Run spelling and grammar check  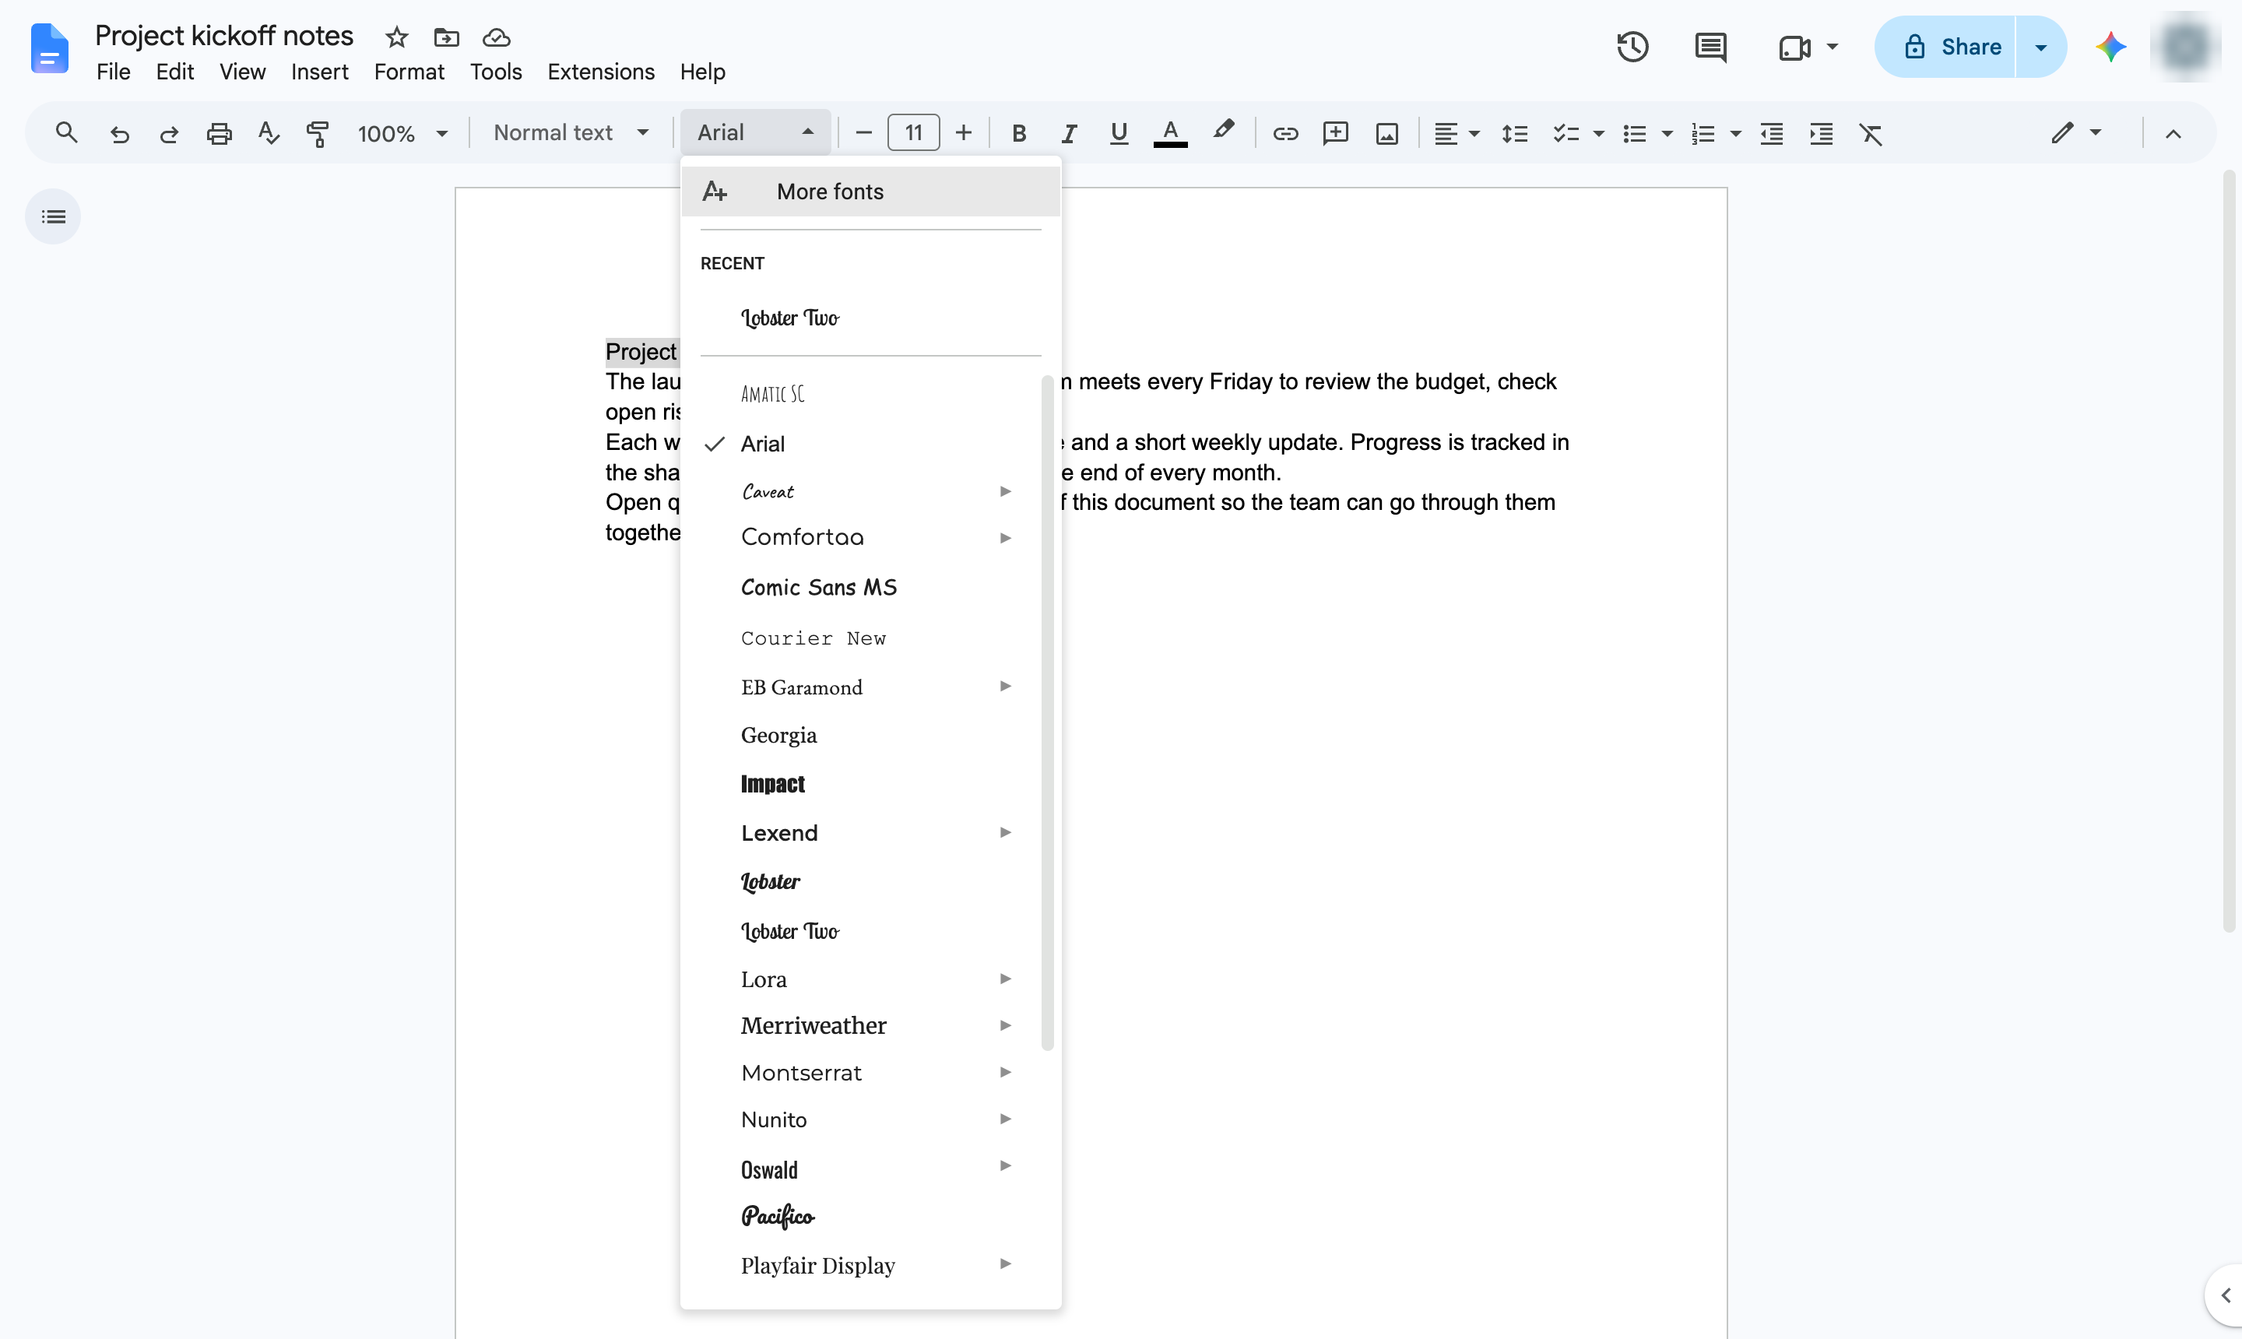click(x=268, y=134)
